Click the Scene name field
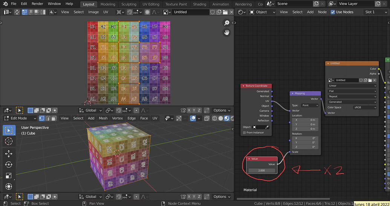 [294, 4]
